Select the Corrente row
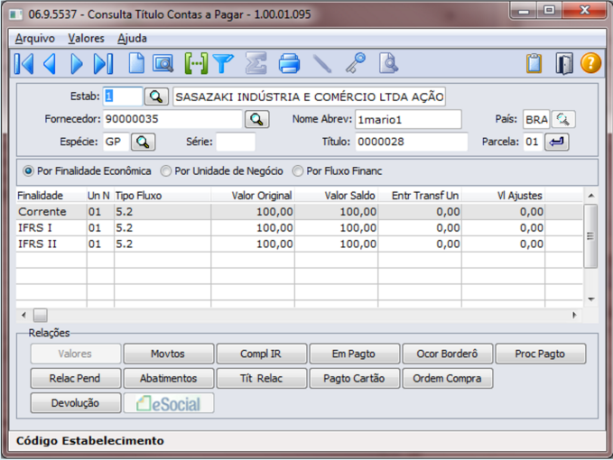This screenshot has height=460, width=613. tap(300, 212)
